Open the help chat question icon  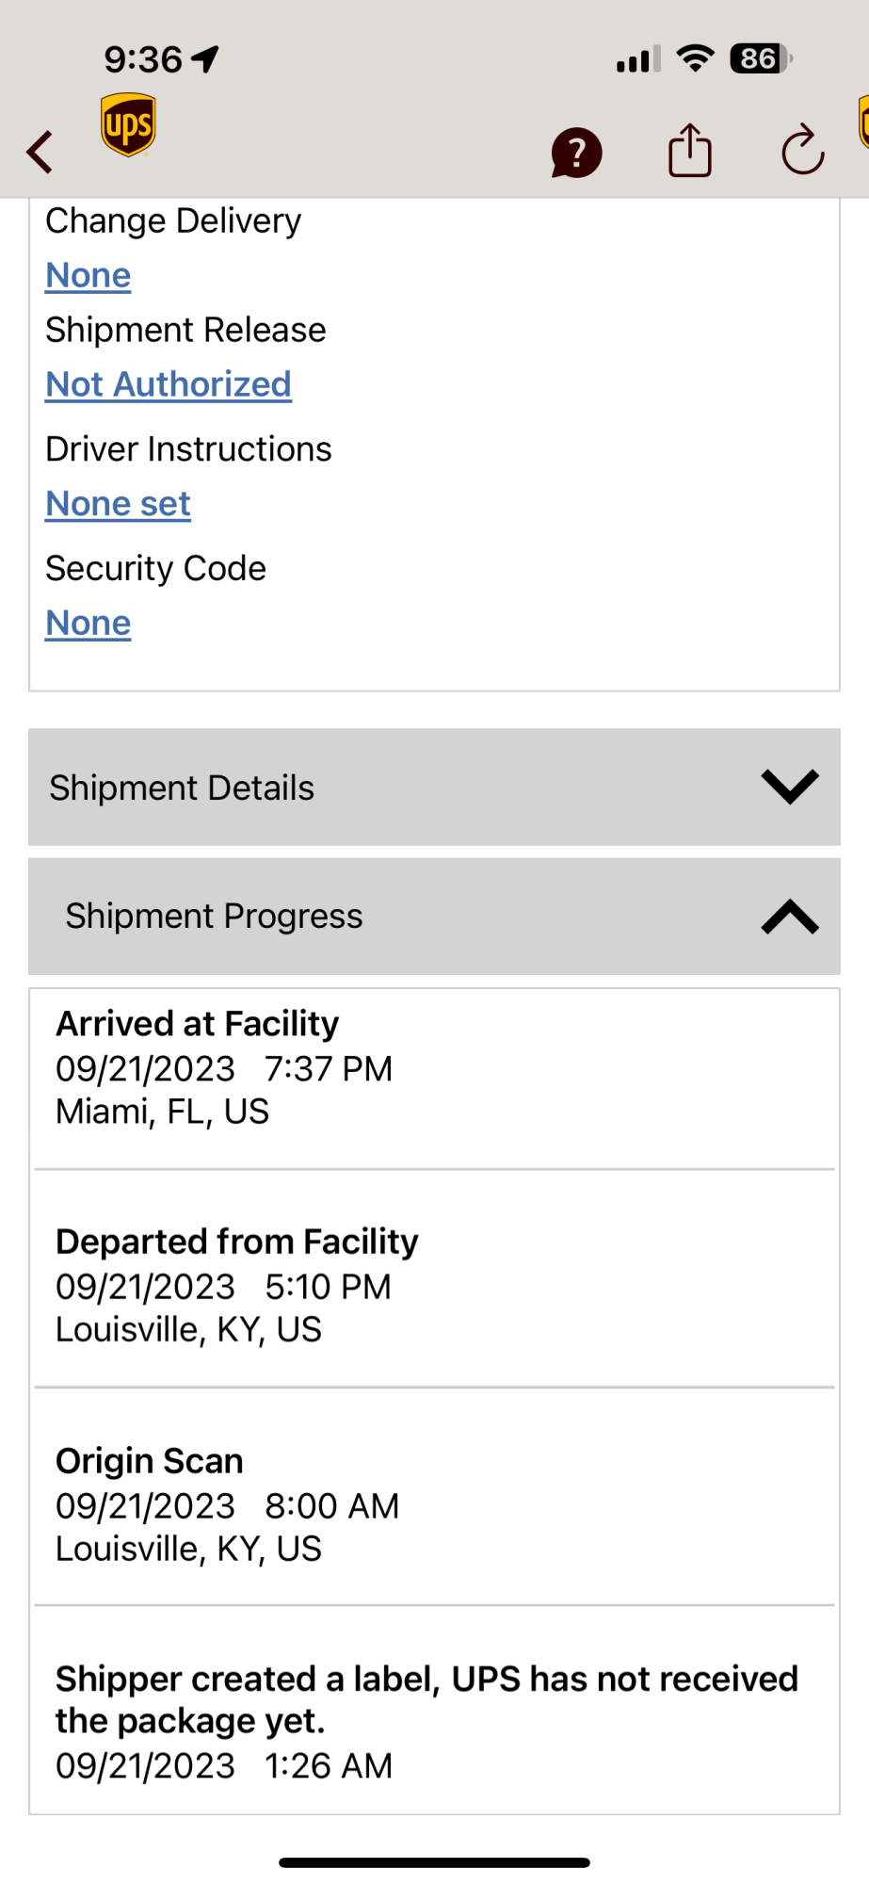[x=576, y=153]
